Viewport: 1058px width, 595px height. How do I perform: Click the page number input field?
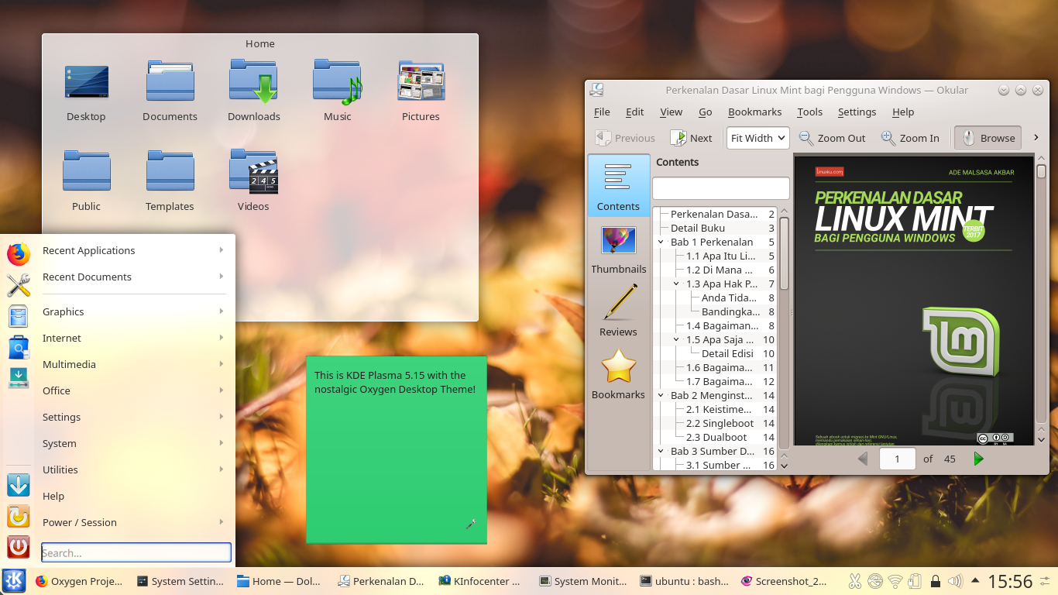click(x=897, y=459)
